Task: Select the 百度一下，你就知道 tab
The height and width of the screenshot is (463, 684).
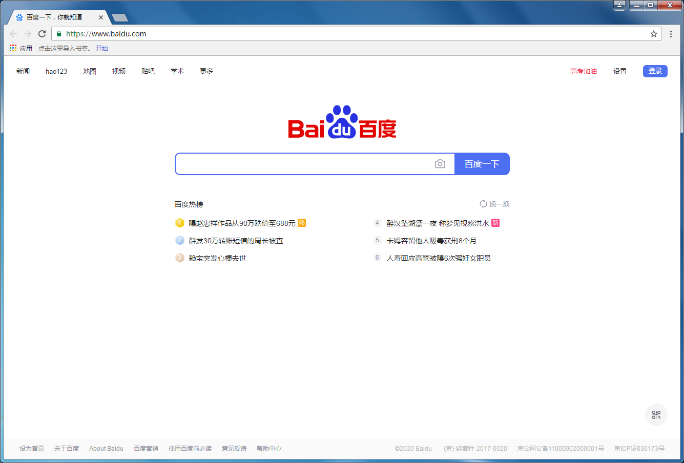Action: (59, 17)
